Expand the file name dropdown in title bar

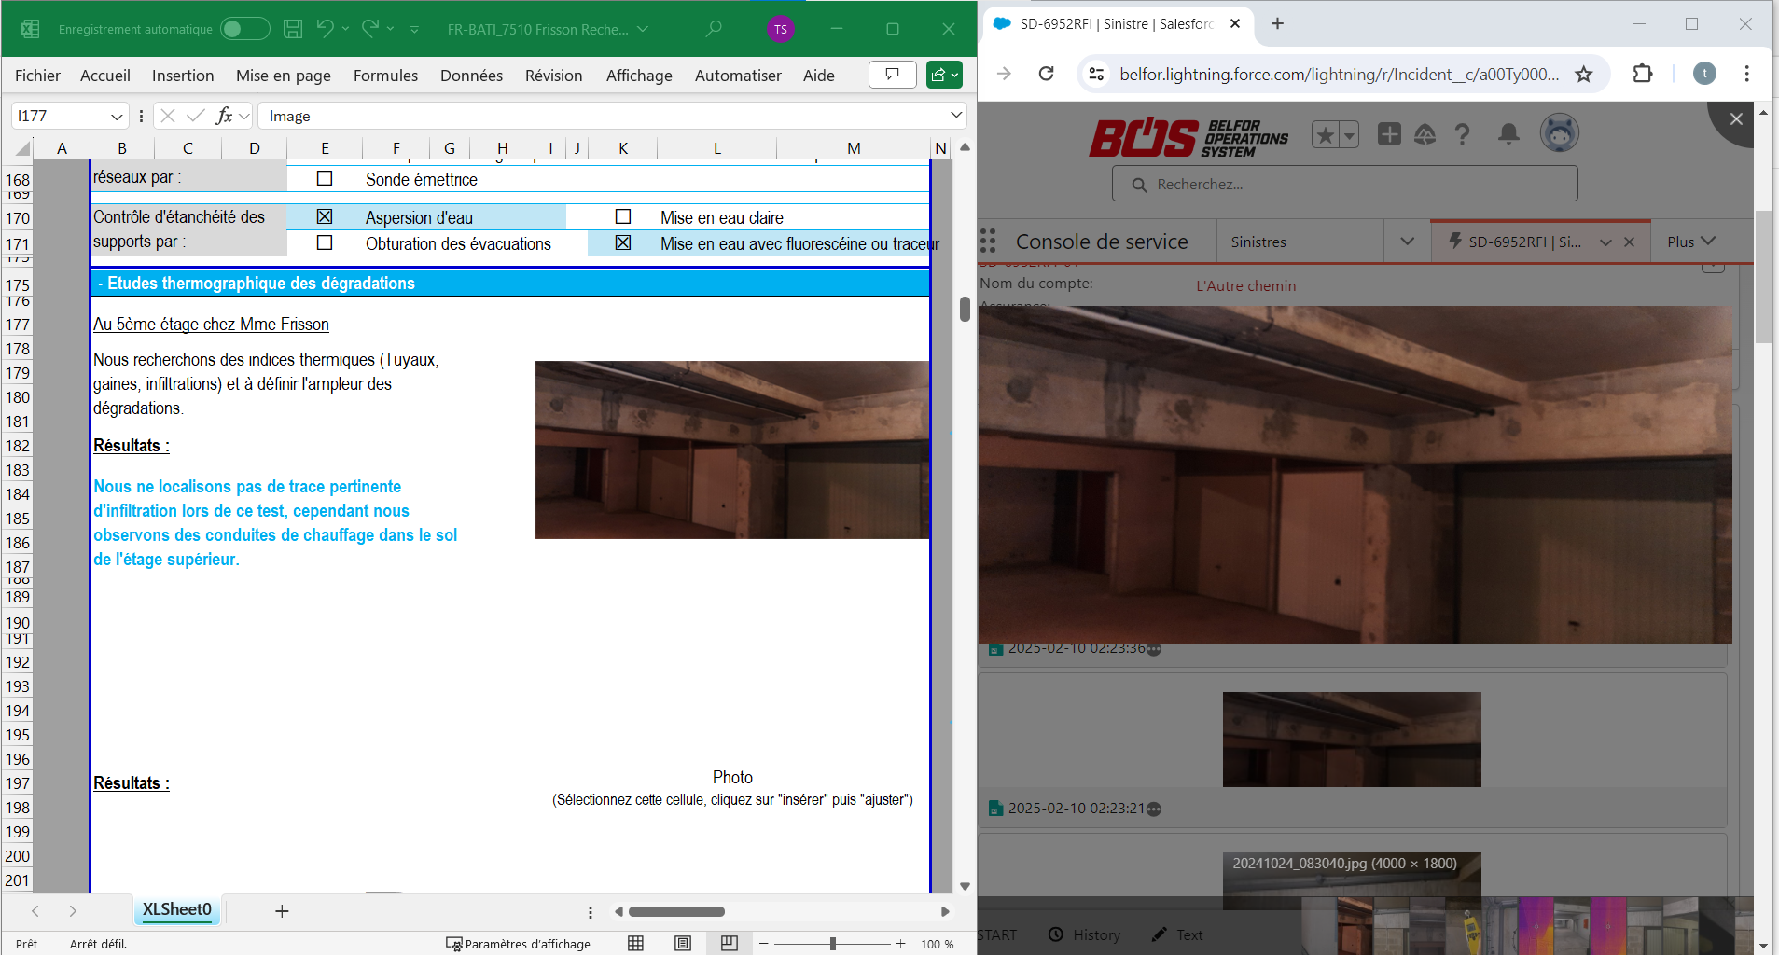click(x=643, y=29)
